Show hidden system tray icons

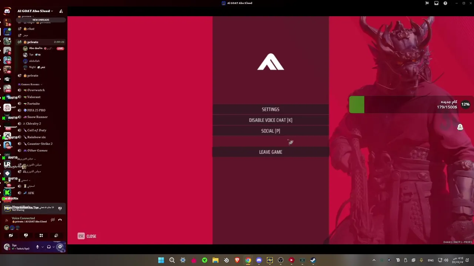pos(374,260)
